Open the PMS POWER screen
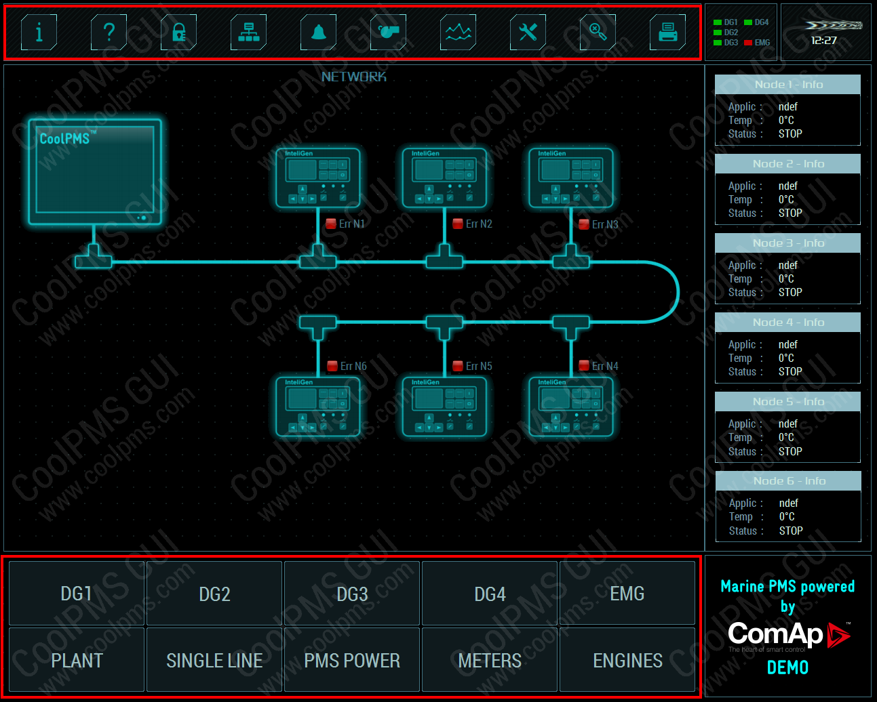The width and height of the screenshot is (877, 702). point(352,660)
